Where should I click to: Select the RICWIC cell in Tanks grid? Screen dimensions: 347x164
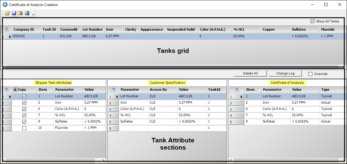[26, 36]
